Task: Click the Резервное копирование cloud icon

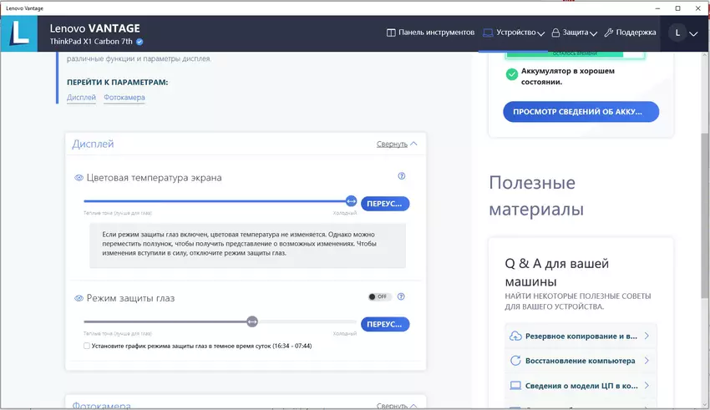Action: [515, 336]
